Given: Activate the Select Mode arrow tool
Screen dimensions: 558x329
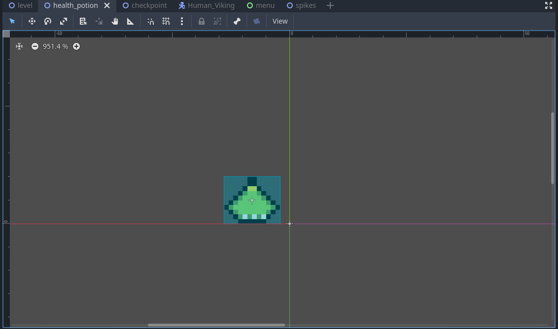Looking at the screenshot, I should click(12, 21).
